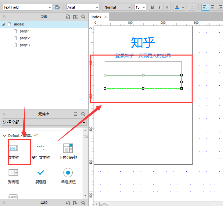Toggle bold formatting
The width and height of the screenshot is (223, 206).
[x=152, y=7]
